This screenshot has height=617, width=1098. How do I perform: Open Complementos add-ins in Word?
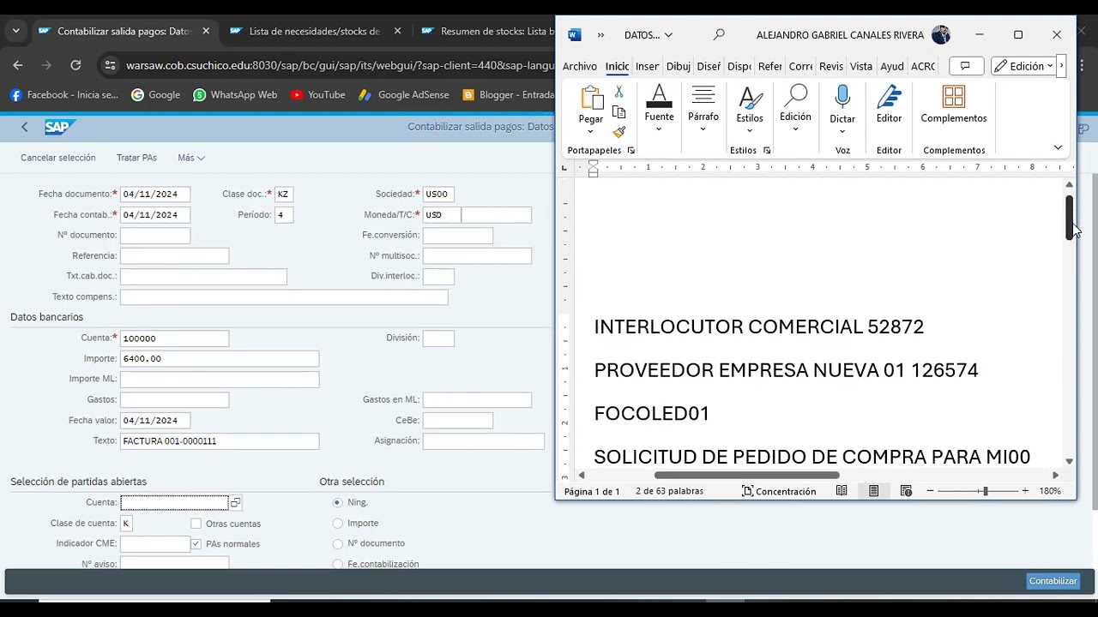click(954, 105)
